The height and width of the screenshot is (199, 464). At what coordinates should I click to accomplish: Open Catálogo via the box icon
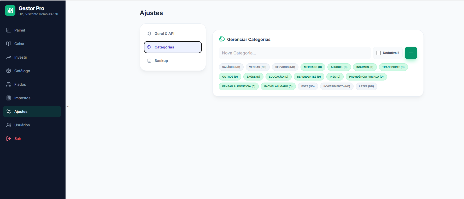tap(9, 71)
